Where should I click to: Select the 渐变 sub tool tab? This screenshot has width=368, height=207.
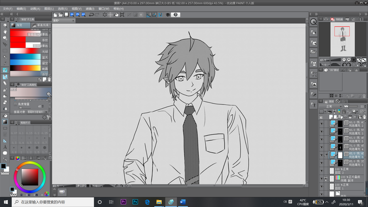click(20, 25)
